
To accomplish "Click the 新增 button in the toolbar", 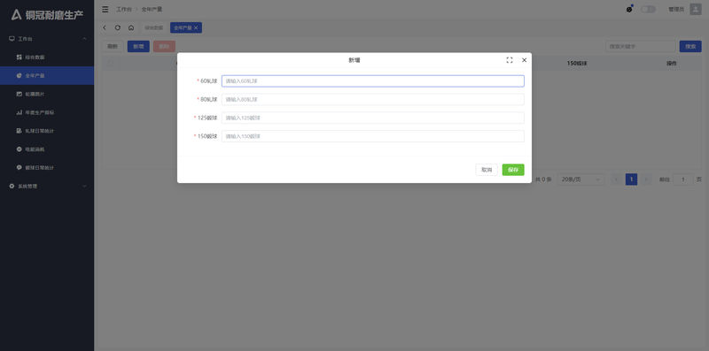I will click(x=138, y=47).
